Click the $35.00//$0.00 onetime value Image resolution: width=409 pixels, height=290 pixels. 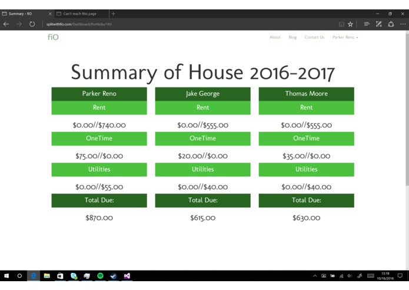click(306, 156)
